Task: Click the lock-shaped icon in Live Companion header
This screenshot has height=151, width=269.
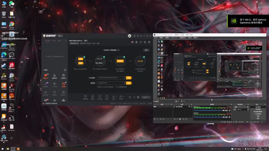Action: 137,42
